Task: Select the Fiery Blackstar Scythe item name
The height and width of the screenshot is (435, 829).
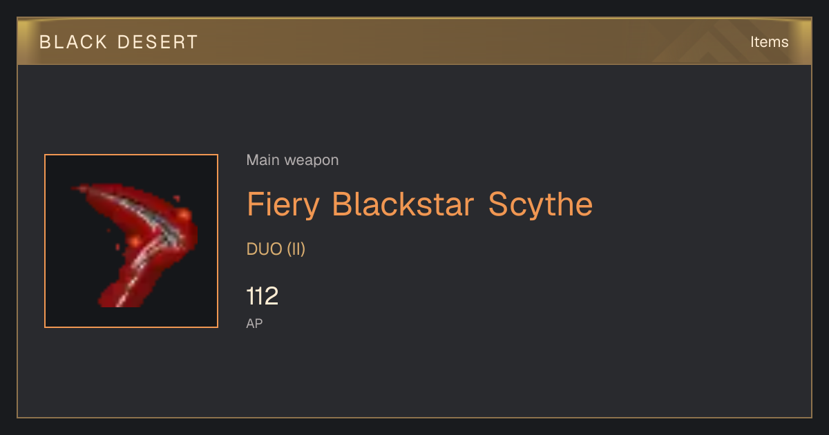Action: click(419, 204)
